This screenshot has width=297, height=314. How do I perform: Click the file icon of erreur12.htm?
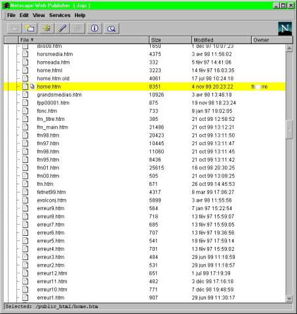coord(26,273)
